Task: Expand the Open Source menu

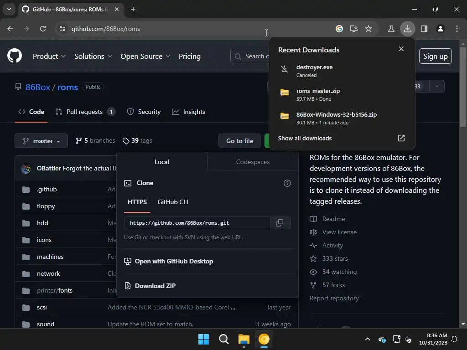Action: tap(145, 56)
